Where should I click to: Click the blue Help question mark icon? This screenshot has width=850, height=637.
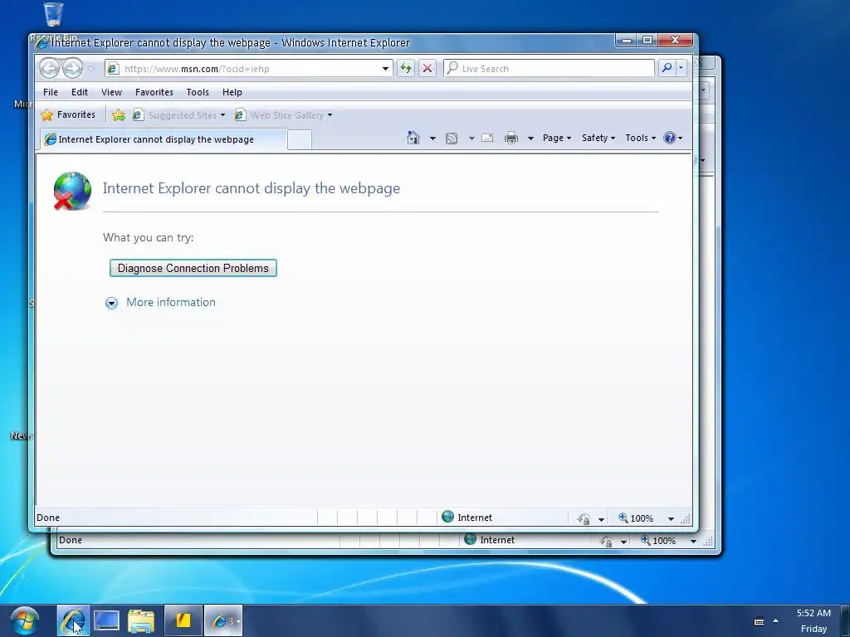tap(670, 138)
